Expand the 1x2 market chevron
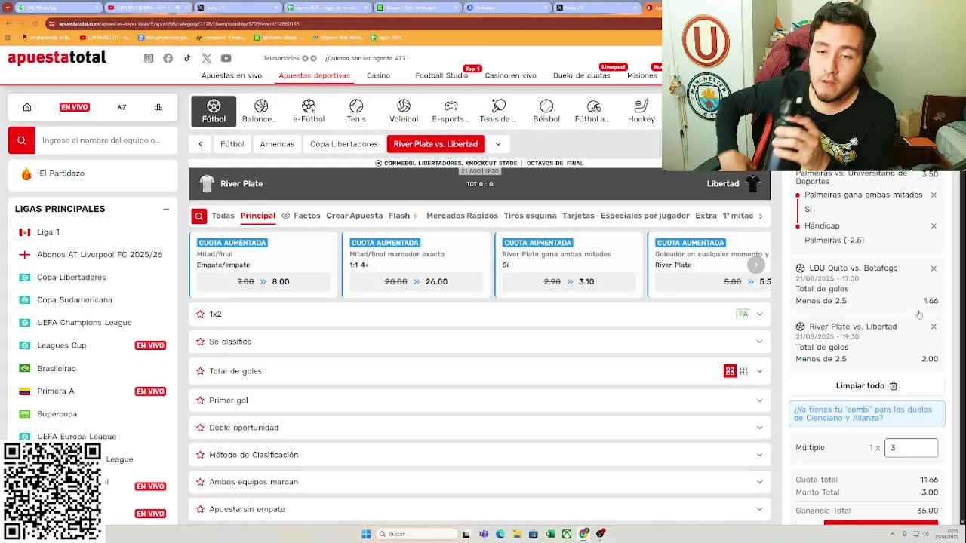Image resolution: width=966 pixels, height=543 pixels. [759, 314]
